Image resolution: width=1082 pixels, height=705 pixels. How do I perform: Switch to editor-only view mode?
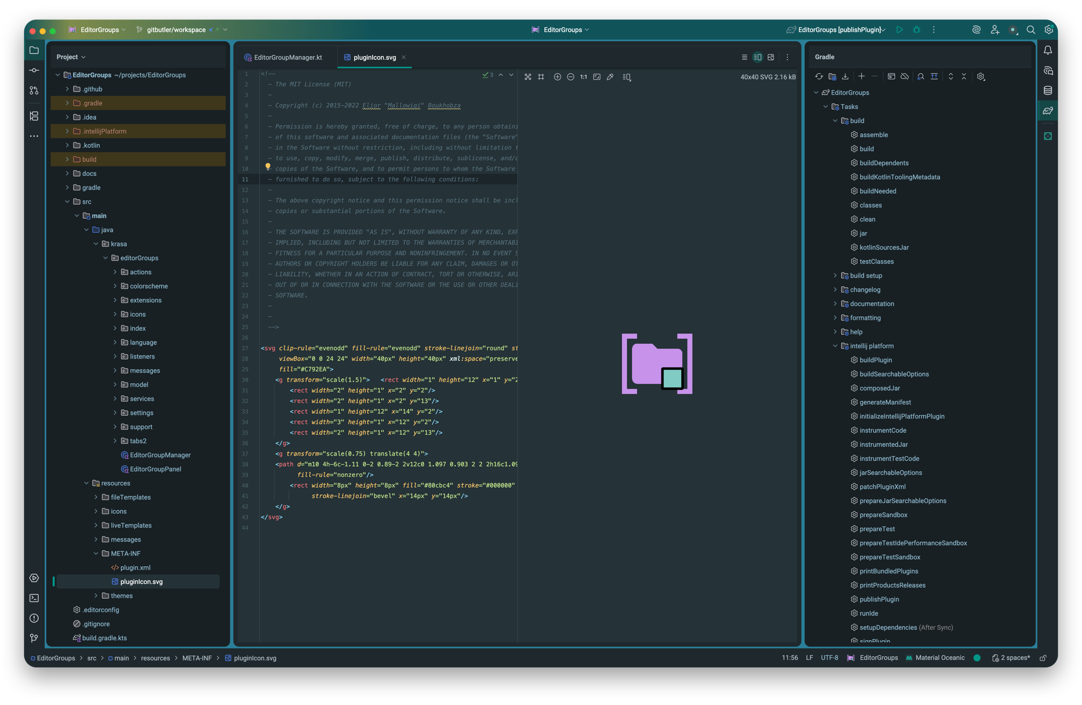pyautogui.click(x=744, y=57)
